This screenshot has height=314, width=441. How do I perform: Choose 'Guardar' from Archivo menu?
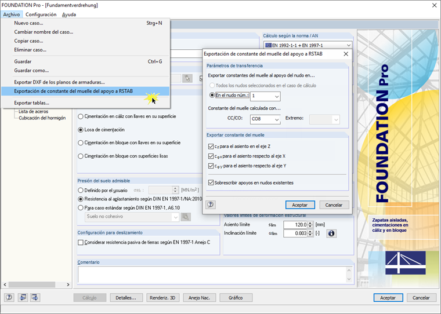85,61
